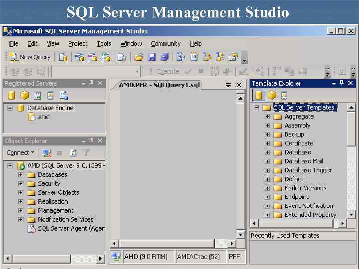
Task: Select the Notification Services folder
Action: point(65,219)
